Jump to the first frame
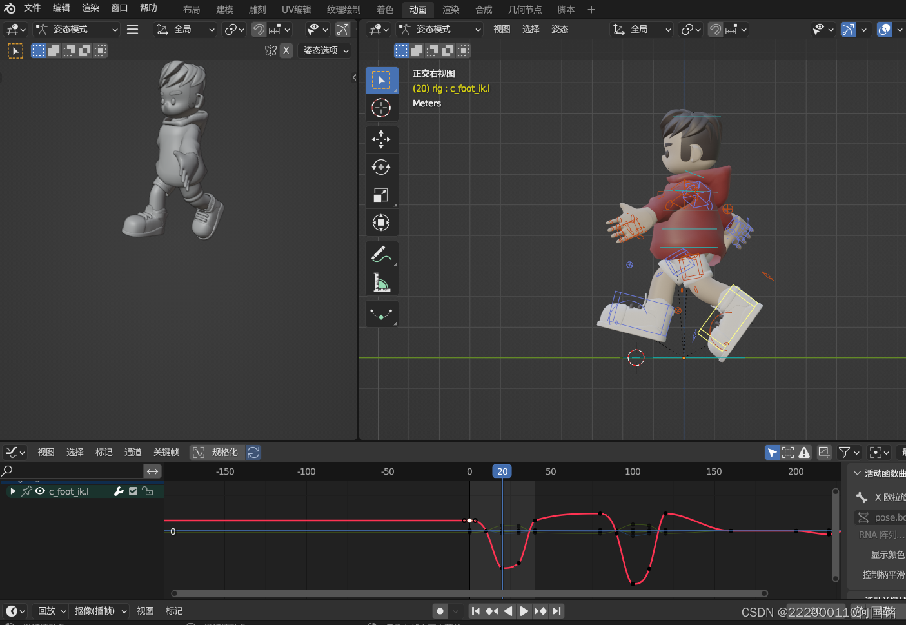This screenshot has height=625, width=906. tap(476, 611)
